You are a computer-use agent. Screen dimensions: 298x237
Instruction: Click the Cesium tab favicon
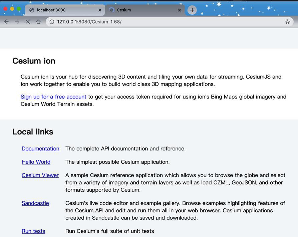pos(112,10)
